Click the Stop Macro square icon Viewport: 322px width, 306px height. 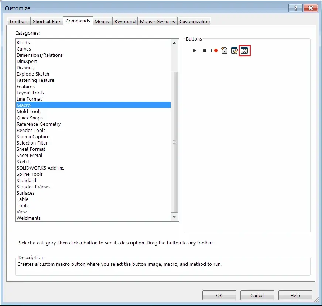(x=204, y=51)
